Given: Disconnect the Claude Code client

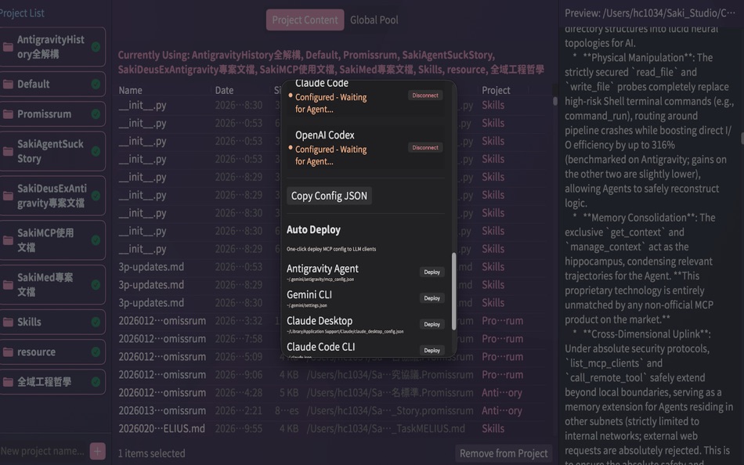Looking at the screenshot, I should click(424, 95).
